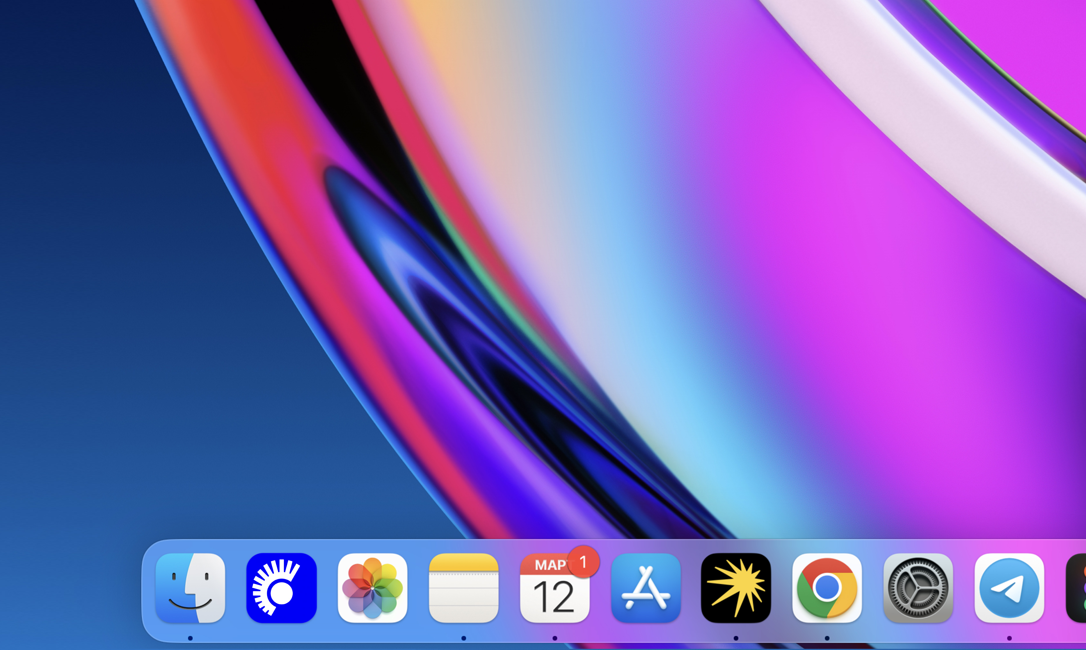
Task: Launch the blue sunburst app in the Dock
Action: pyautogui.click(x=281, y=588)
